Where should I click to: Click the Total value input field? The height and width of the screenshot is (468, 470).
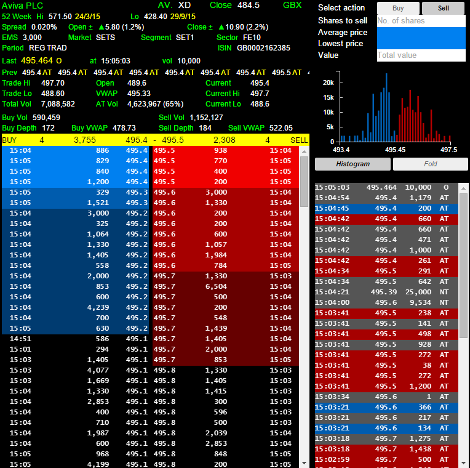[421, 55]
